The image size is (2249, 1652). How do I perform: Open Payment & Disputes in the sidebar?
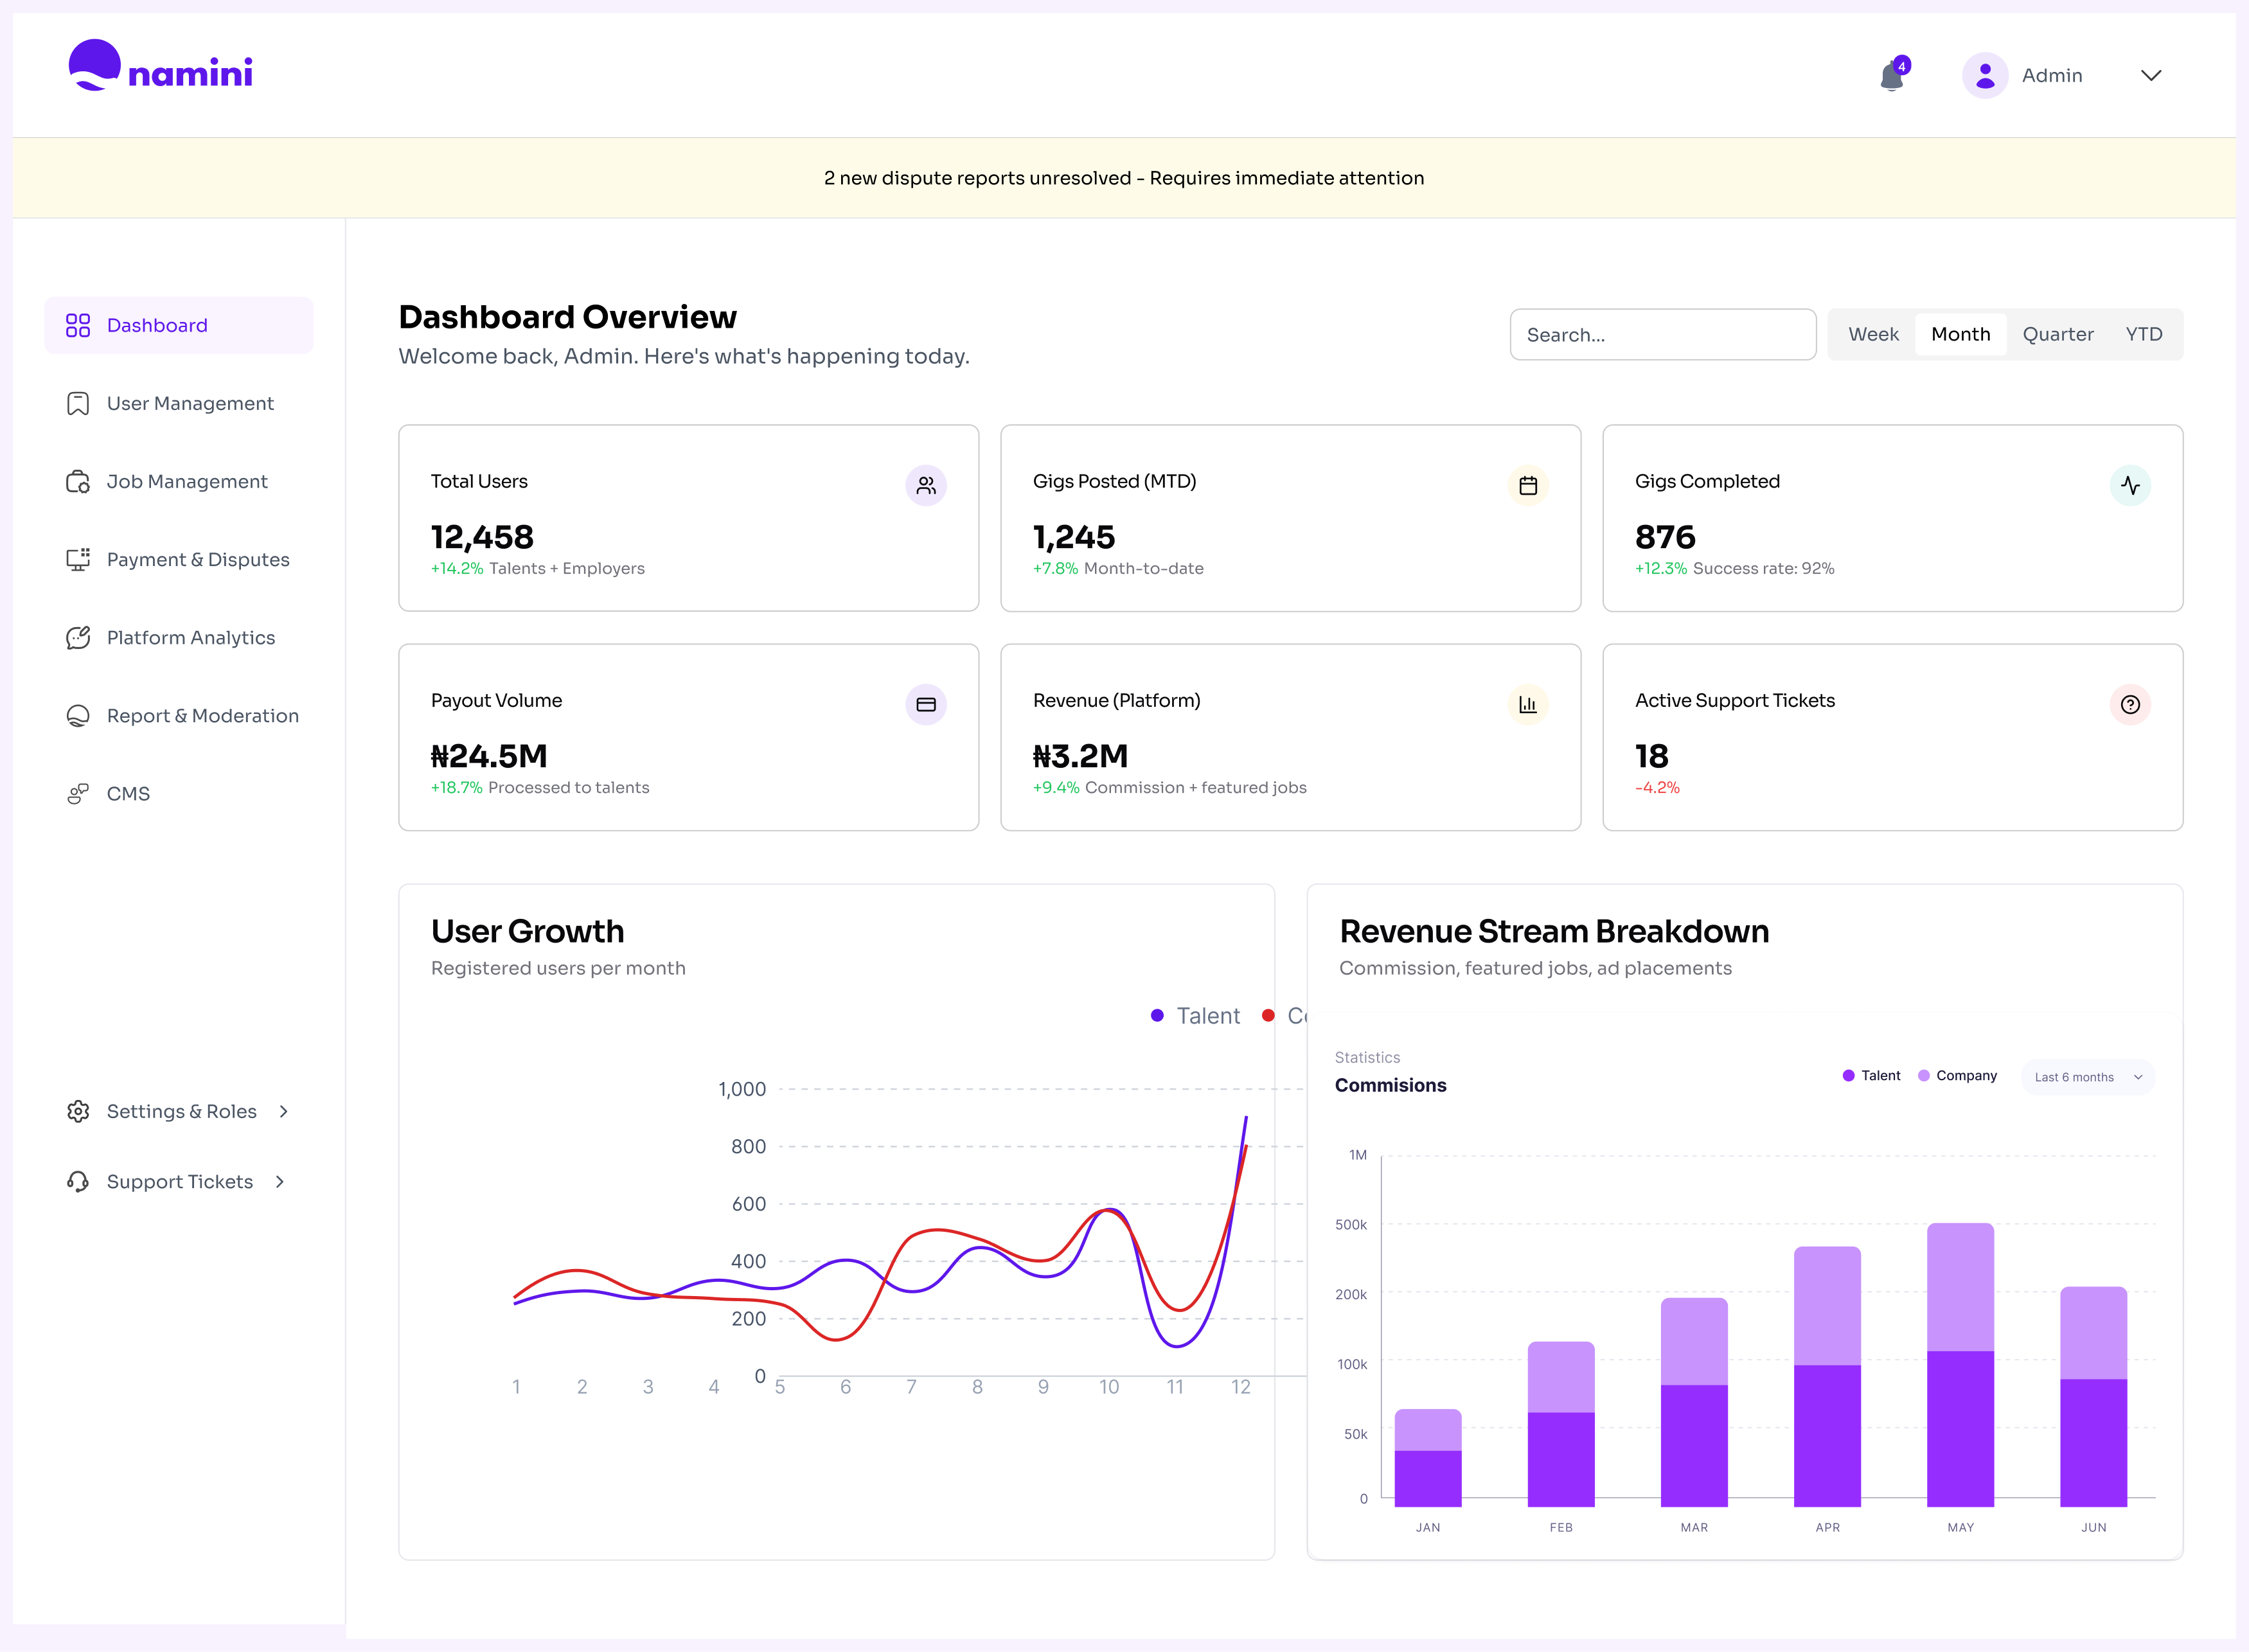pyautogui.click(x=197, y=559)
